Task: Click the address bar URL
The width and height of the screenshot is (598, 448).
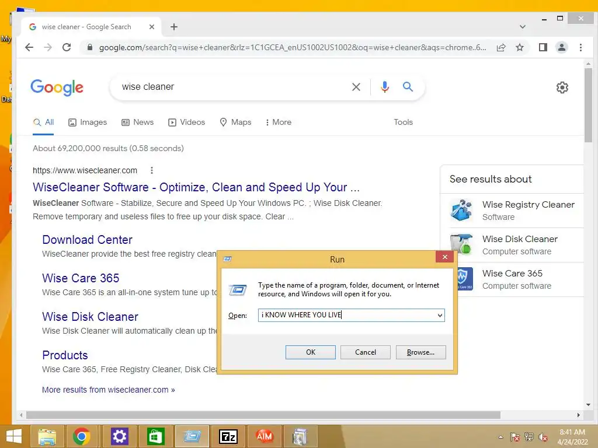Action: (x=293, y=47)
